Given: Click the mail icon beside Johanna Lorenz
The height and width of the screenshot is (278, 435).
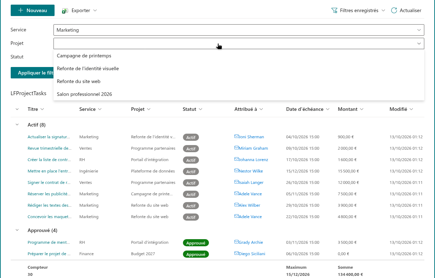Looking at the screenshot, I should [x=236, y=159].
